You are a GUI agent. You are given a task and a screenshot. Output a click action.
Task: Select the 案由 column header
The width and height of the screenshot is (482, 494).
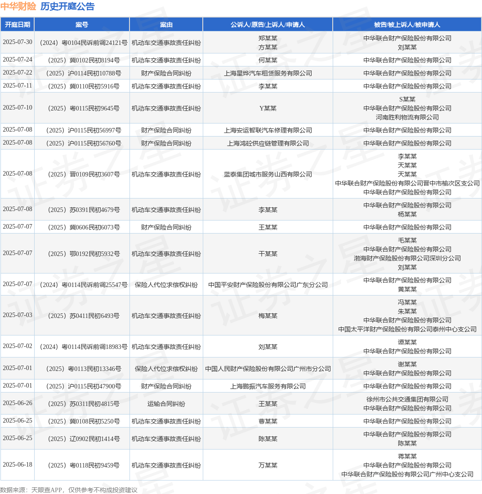pos(166,25)
